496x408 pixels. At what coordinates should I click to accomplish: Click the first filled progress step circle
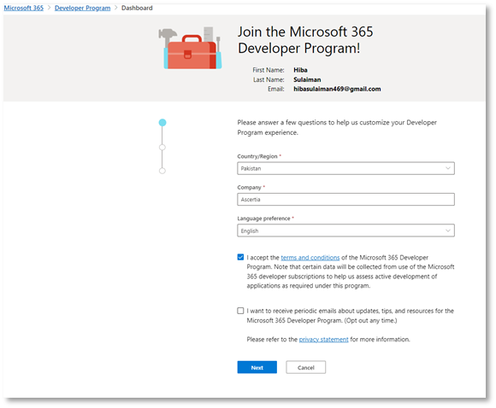162,123
